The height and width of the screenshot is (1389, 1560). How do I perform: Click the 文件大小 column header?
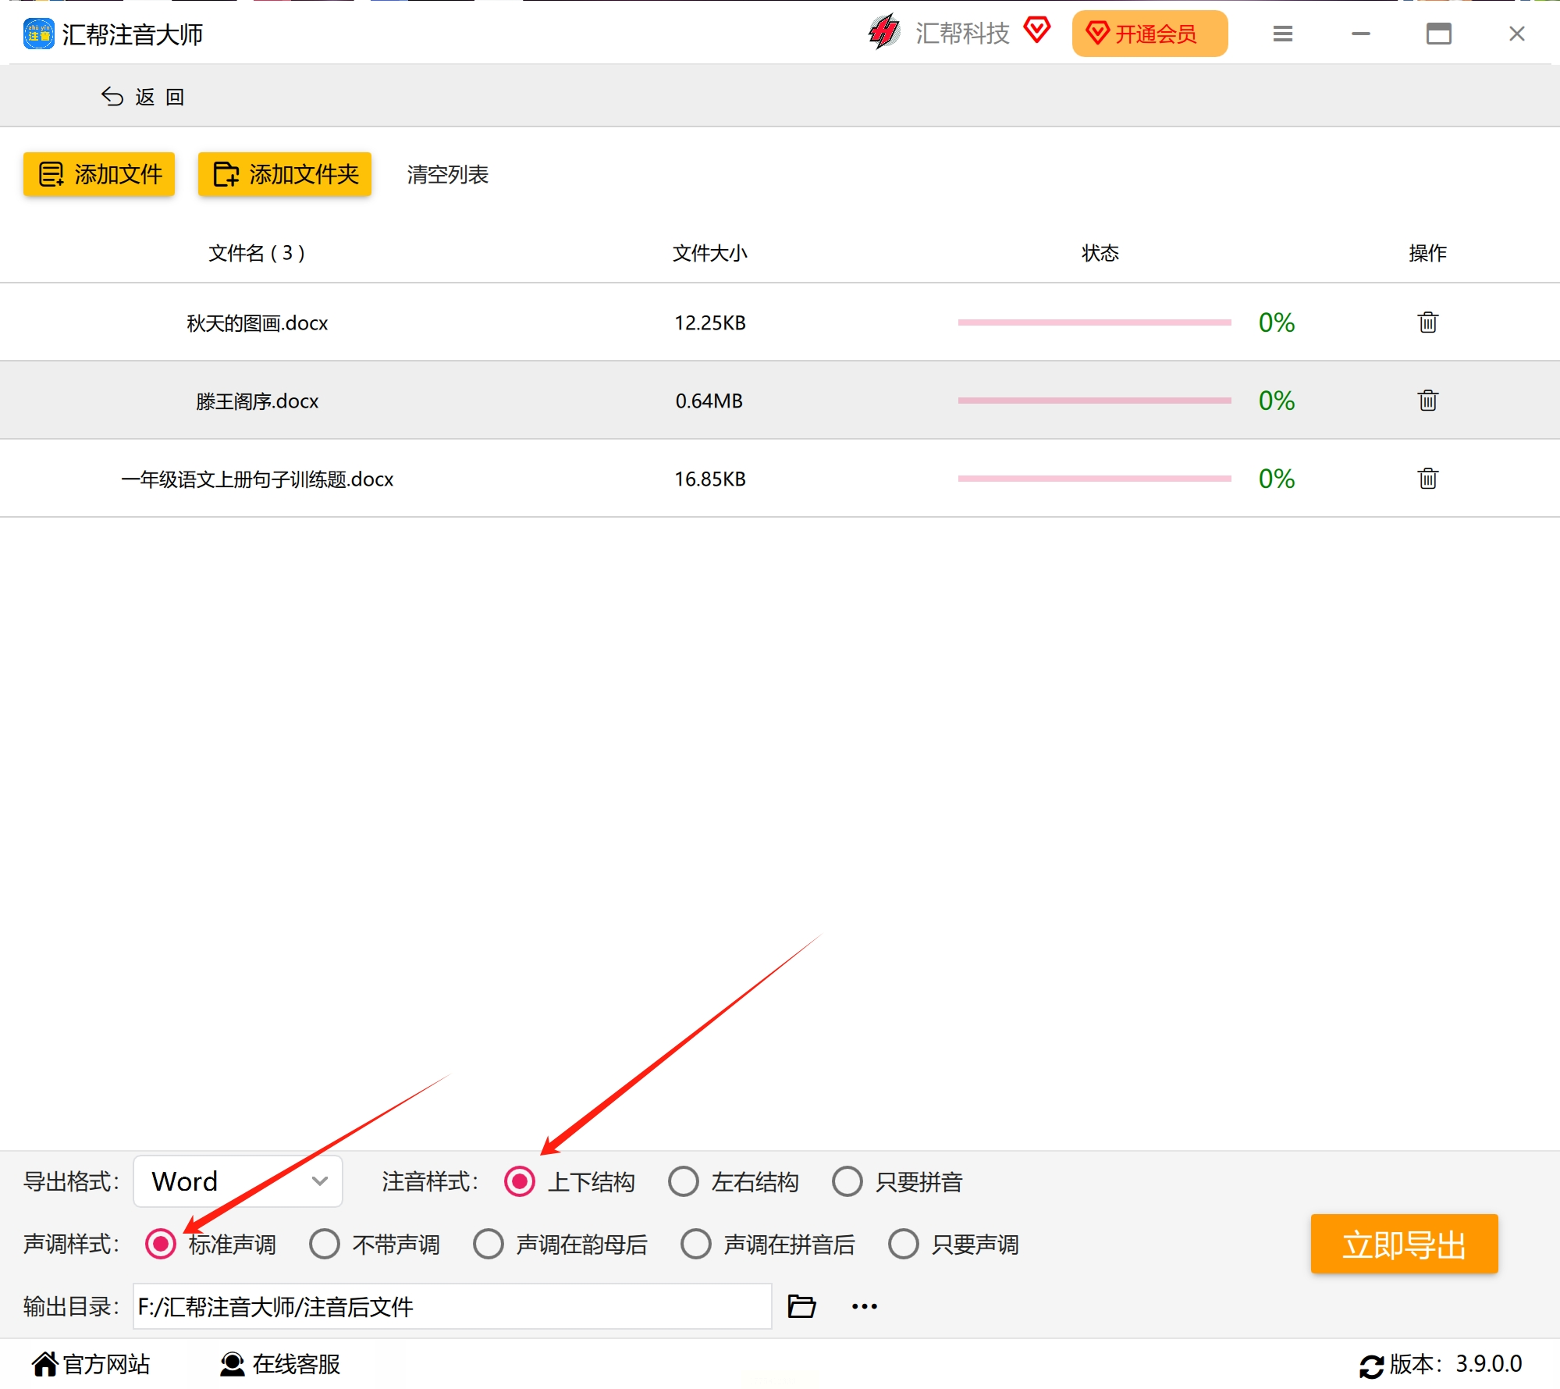pos(710,252)
